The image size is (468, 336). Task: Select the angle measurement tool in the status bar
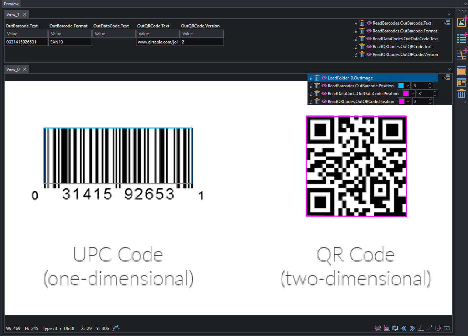pyautogui.click(x=421, y=328)
